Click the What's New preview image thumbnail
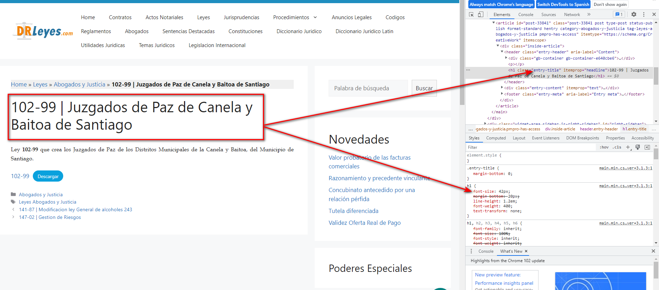659x290 pixels. [600, 281]
